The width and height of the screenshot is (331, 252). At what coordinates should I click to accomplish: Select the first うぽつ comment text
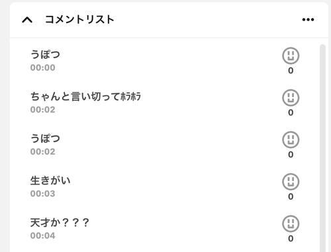(45, 54)
